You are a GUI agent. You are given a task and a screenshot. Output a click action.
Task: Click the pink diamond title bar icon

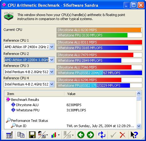(x=4, y=5)
